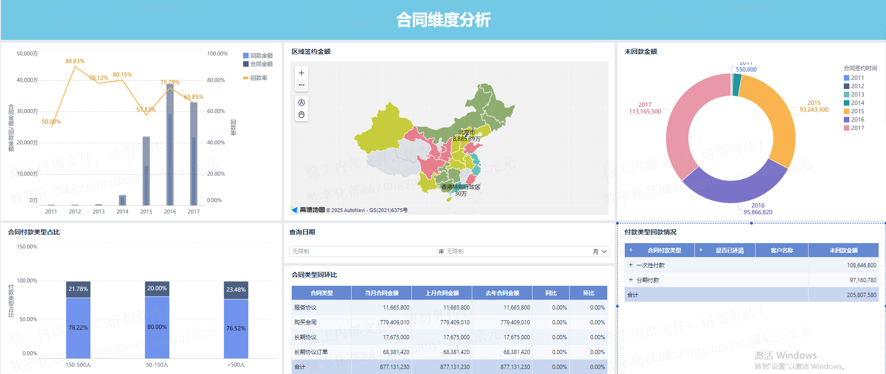Screen dimensions: 886x374
Task: Click plus icon in 是否已还清 column header
Action: [701, 250]
